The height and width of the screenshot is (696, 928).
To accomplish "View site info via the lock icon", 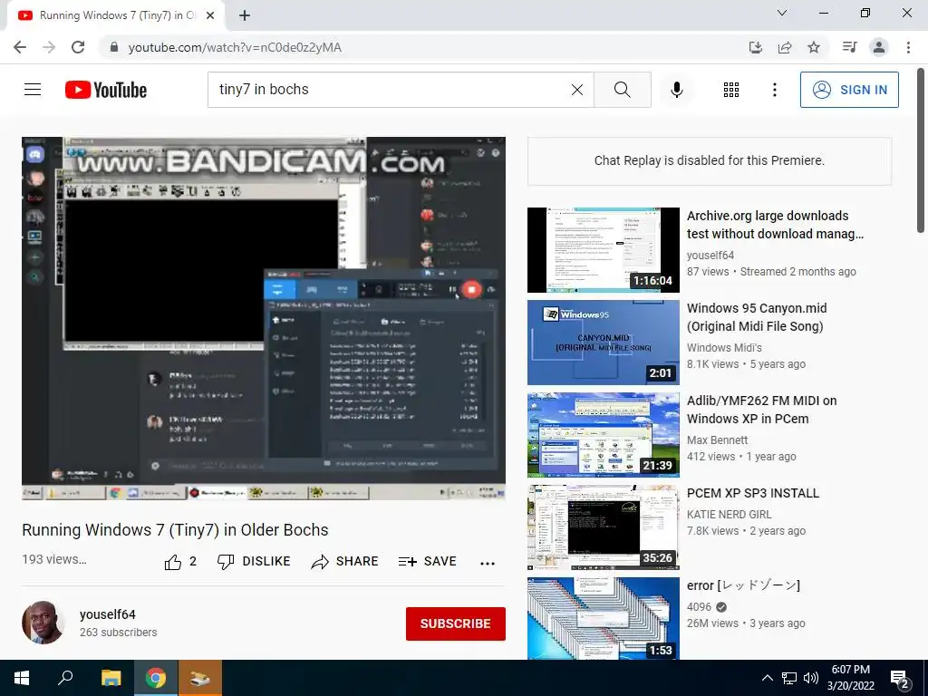I will [114, 47].
